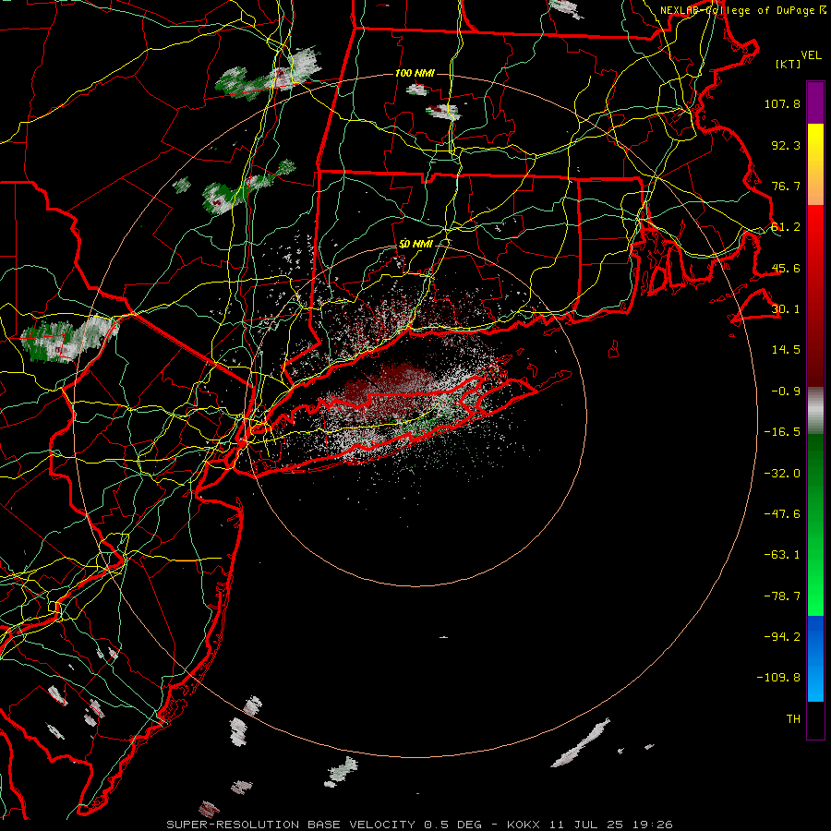Click the [KT] units label
Screen dimensions: 831x831
(789, 64)
